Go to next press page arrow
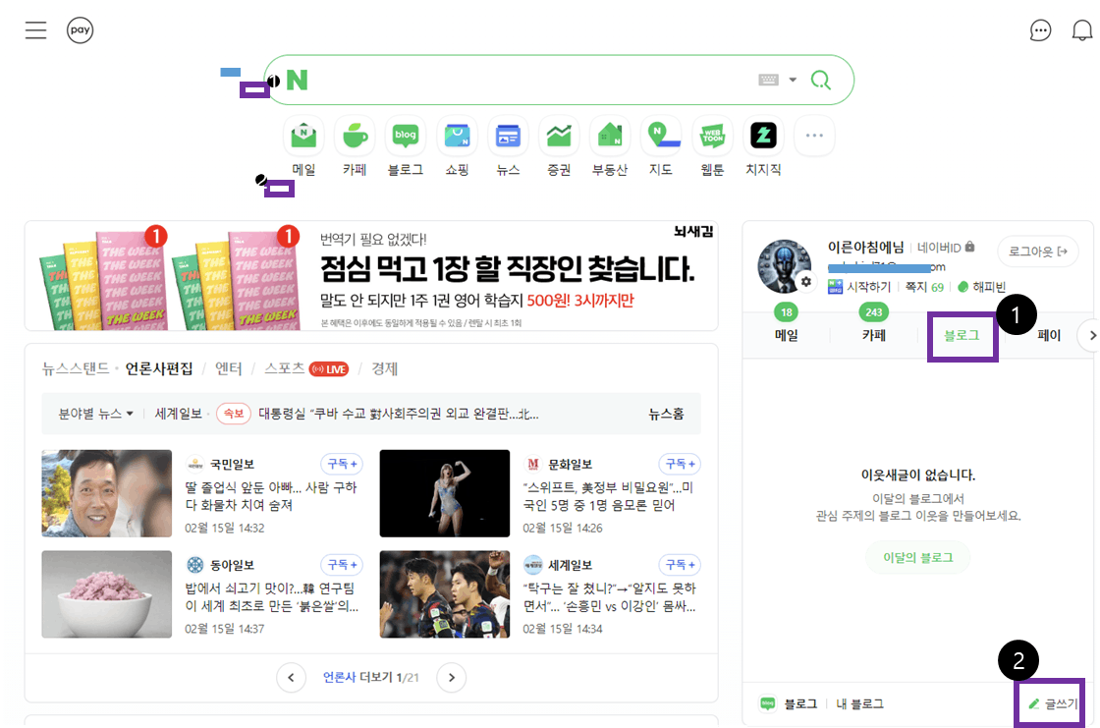1100x728 pixels. 451,678
